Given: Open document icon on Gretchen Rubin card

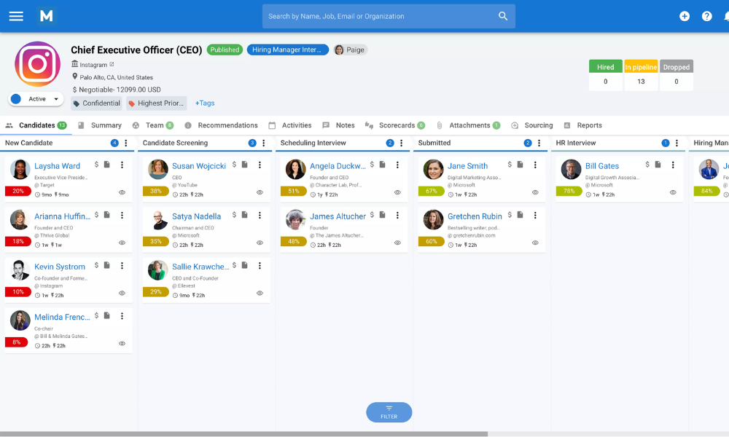Looking at the screenshot, I should pos(521,215).
